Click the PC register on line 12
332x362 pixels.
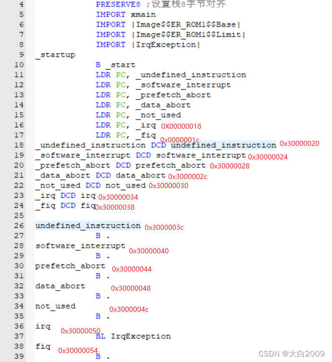121,85
